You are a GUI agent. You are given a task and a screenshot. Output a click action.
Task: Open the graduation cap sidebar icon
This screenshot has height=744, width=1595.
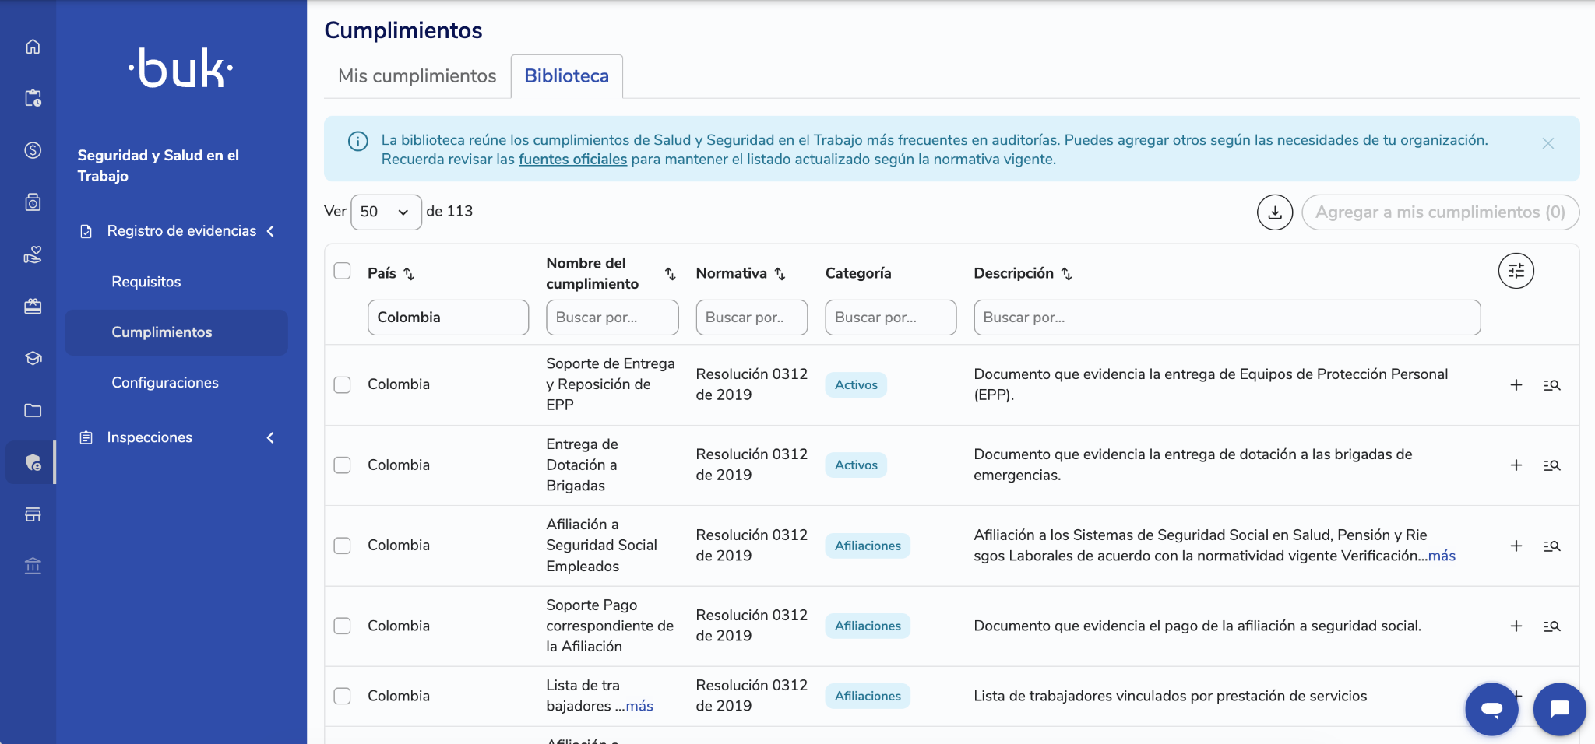pyautogui.click(x=33, y=358)
